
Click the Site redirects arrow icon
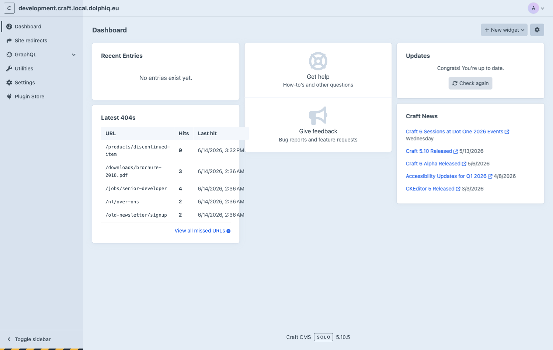click(9, 41)
